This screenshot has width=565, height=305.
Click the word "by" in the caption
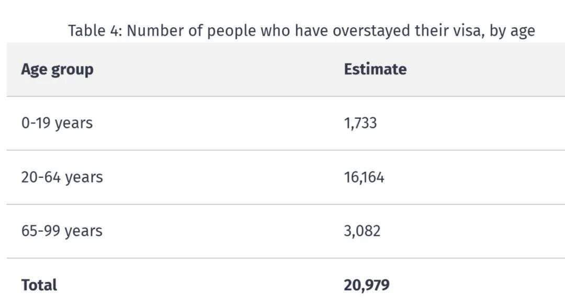click(497, 31)
